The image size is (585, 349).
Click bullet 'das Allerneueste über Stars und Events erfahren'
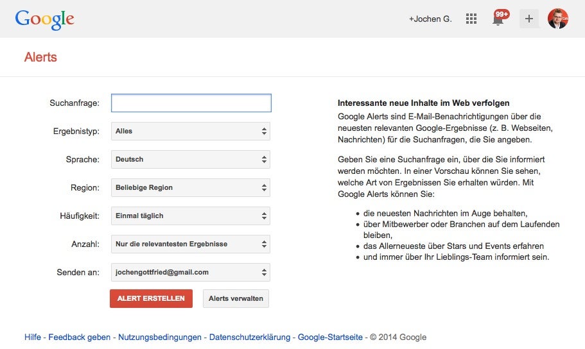(453, 246)
